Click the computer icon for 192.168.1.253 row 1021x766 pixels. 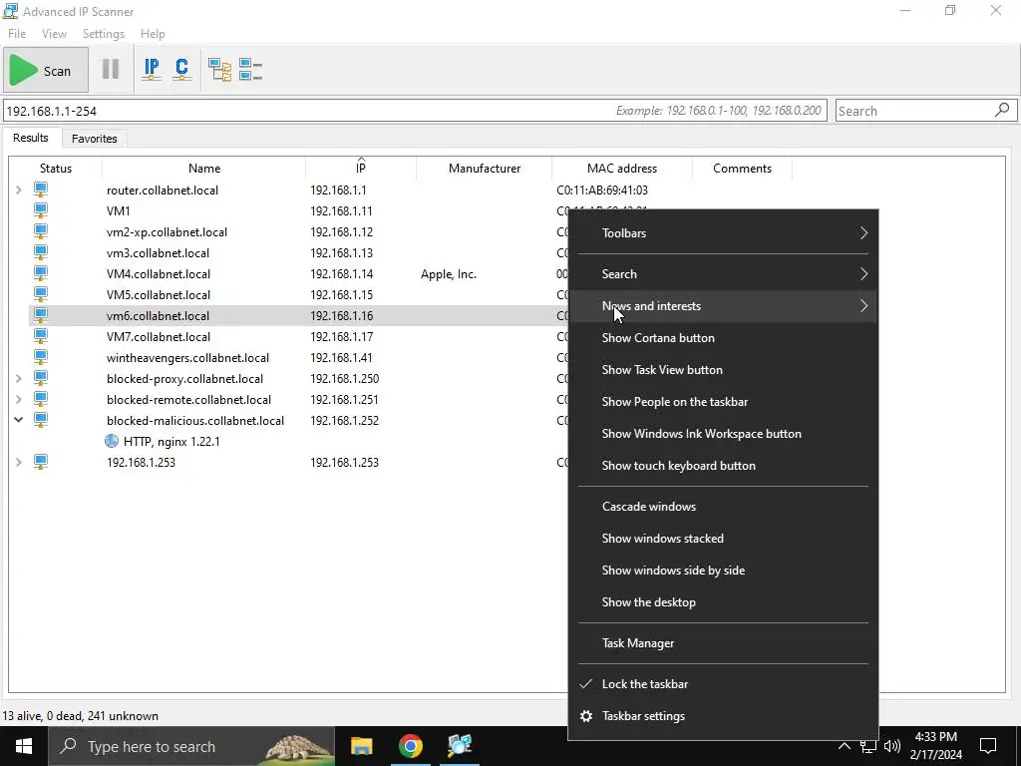pyautogui.click(x=40, y=462)
